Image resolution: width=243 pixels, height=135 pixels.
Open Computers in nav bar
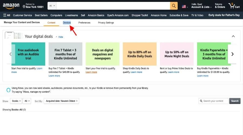point(56,15)
